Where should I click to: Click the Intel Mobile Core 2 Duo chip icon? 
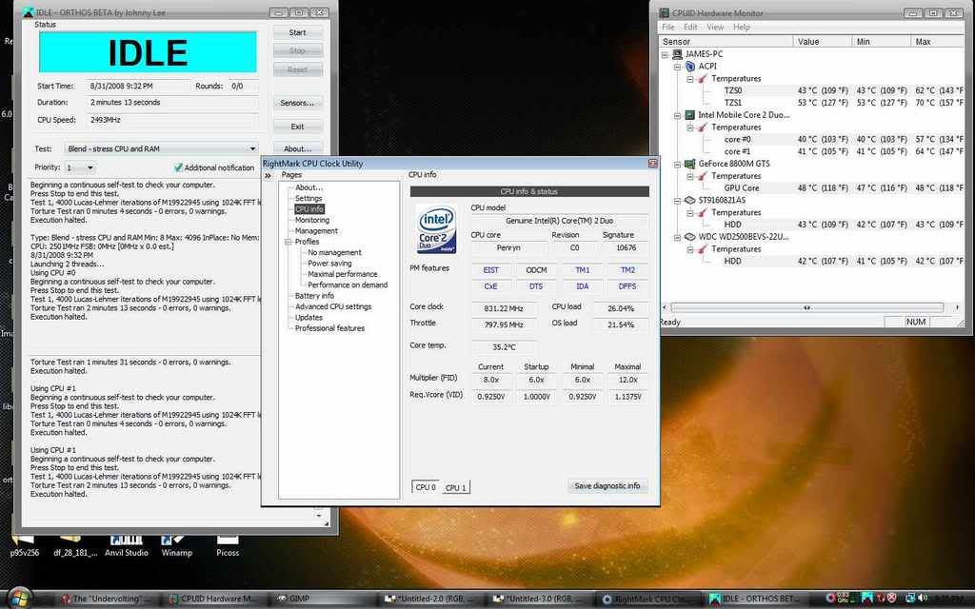(x=689, y=115)
